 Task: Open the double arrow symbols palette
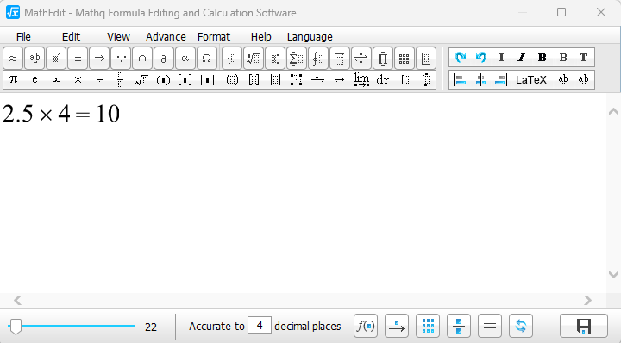click(x=99, y=59)
